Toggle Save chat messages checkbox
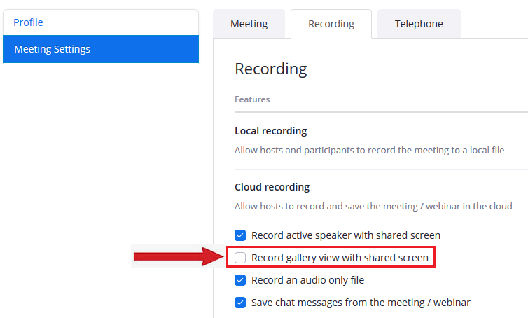 click(240, 303)
